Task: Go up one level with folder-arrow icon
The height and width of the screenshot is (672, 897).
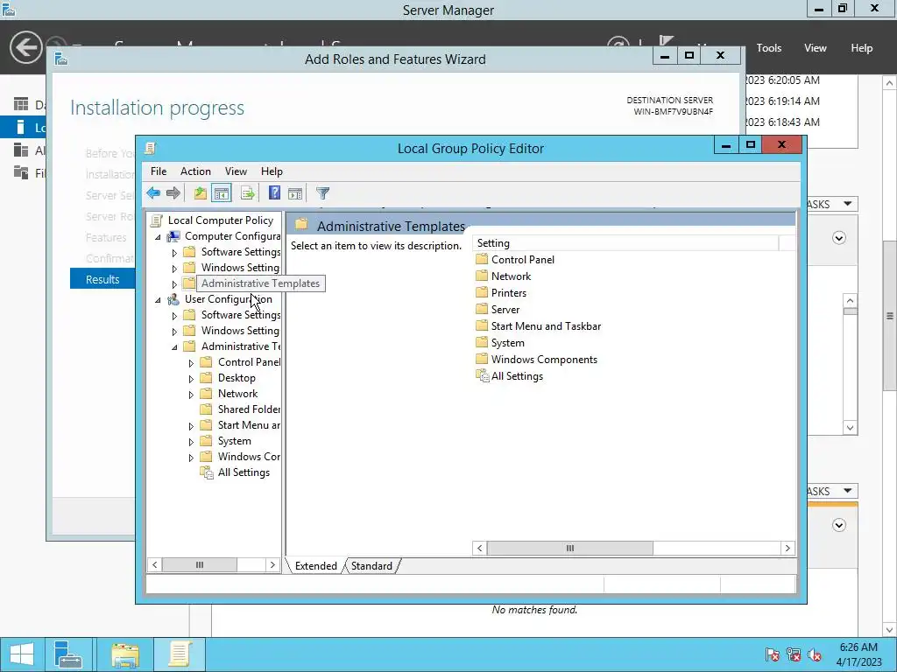Action: pos(200,193)
